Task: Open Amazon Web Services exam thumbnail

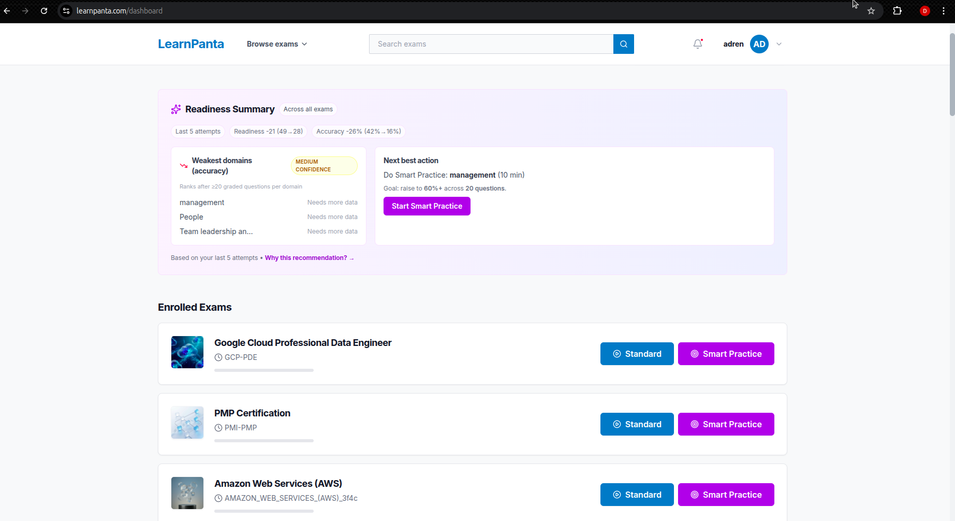Action: point(187,493)
